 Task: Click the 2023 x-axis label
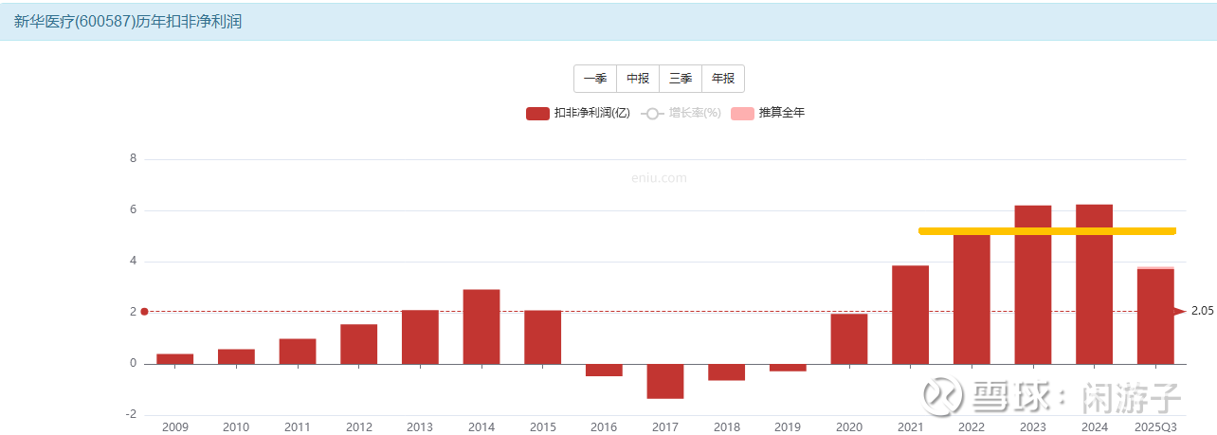(x=1033, y=427)
